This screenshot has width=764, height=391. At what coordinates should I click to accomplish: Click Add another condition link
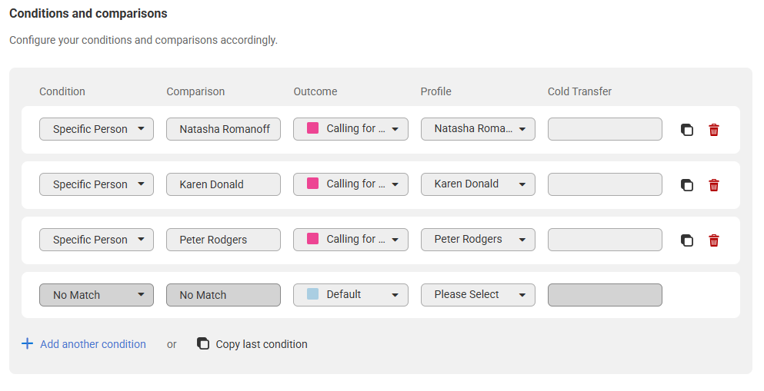coord(93,344)
